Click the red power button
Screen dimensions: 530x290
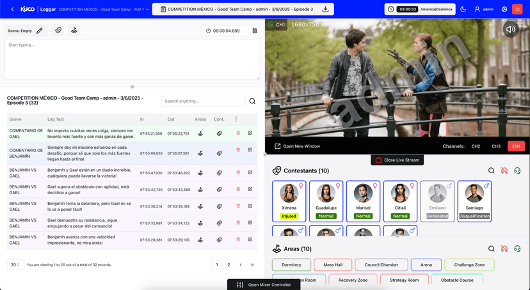click(518, 10)
